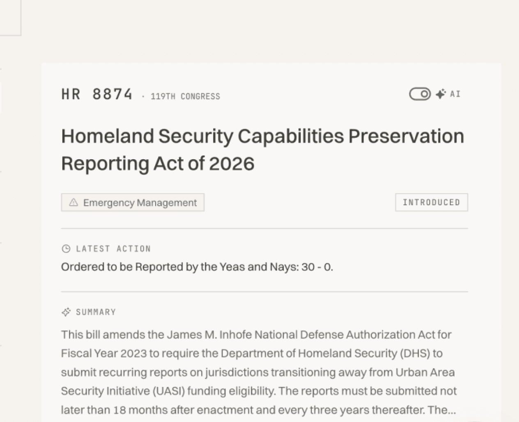Screen dimensions: 519x422
Task: Click the warning triangle icon in Emergency Management tag
Action: 73,202
